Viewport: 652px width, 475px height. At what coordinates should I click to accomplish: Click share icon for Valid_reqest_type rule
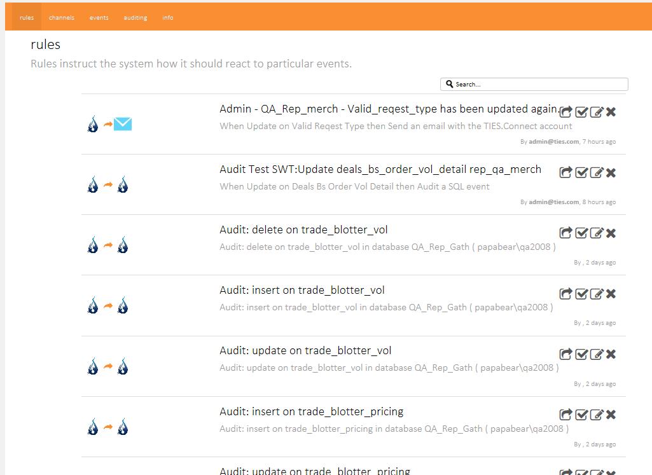(x=565, y=112)
